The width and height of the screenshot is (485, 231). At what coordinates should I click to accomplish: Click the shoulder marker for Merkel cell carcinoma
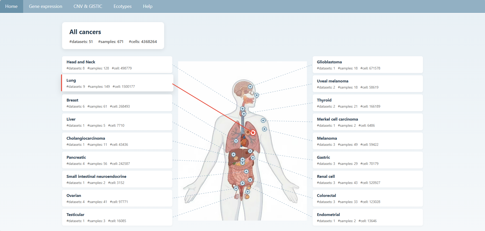(263, 121)
